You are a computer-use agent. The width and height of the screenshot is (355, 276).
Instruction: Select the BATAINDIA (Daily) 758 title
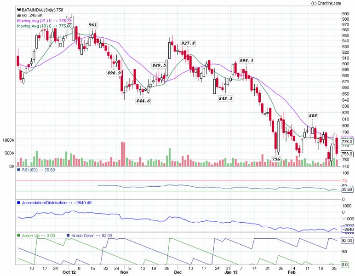[x=42, y=10]
